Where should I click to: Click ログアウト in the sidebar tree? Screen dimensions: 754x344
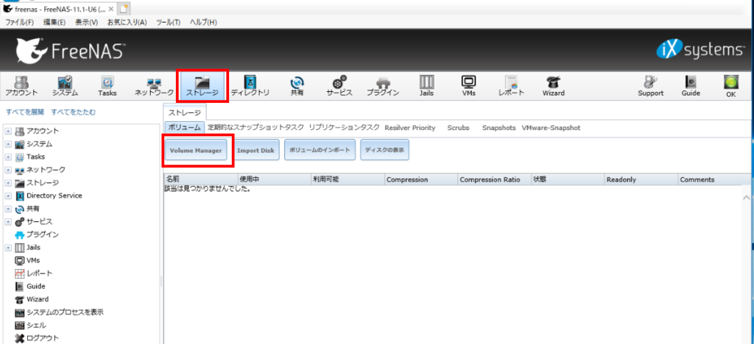click(x=37, y=338)
